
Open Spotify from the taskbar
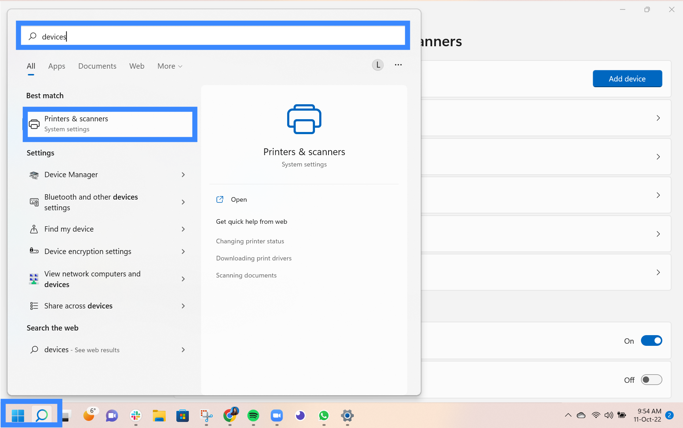click(x=253, y=415)
